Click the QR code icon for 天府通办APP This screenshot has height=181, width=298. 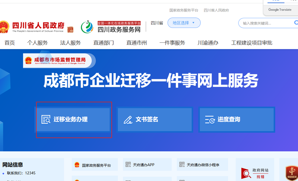coord(128,164)
